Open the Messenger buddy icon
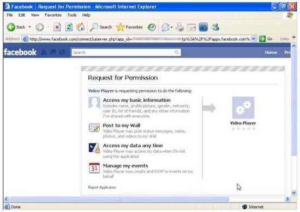This screenshot has height=212, width=300. (215, 27)
